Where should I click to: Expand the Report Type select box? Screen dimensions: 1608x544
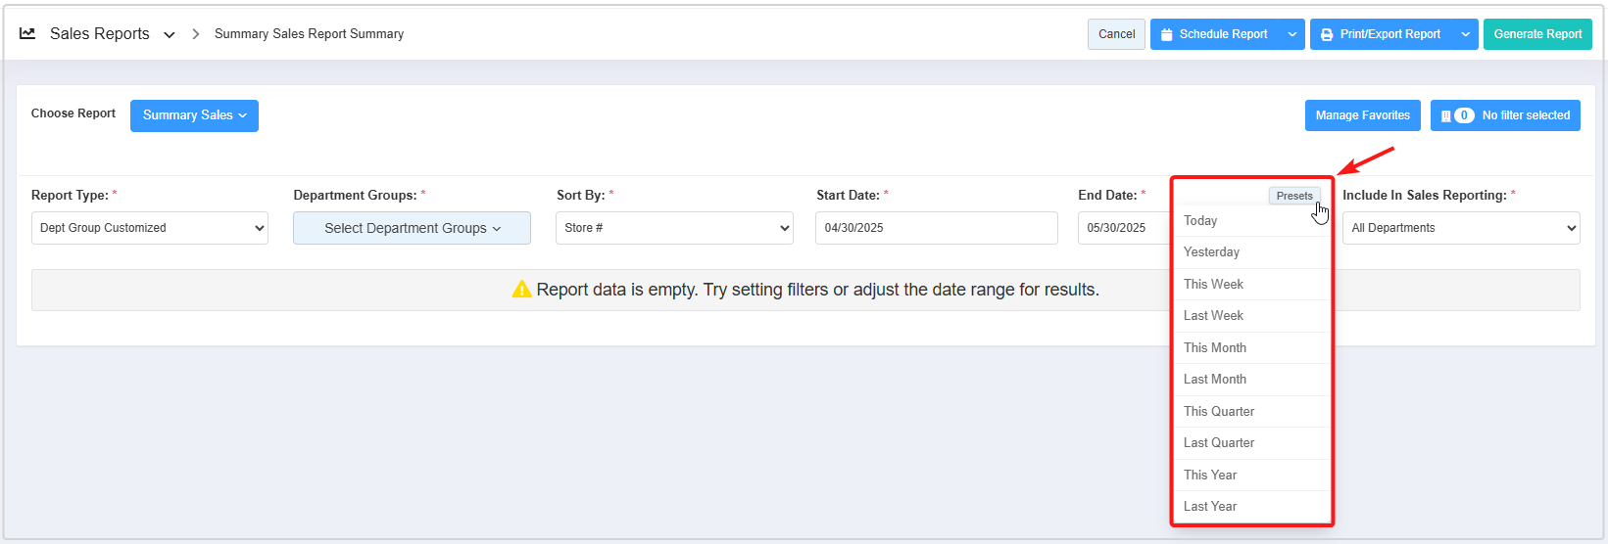(150, 228)
